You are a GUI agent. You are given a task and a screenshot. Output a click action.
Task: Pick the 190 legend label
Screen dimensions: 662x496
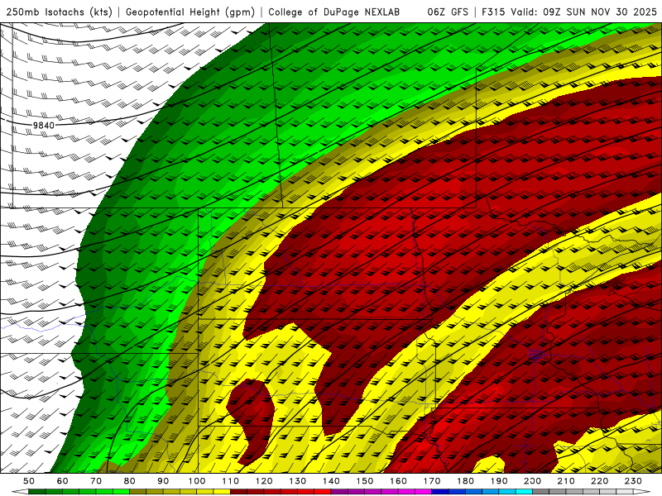(499, 481)
